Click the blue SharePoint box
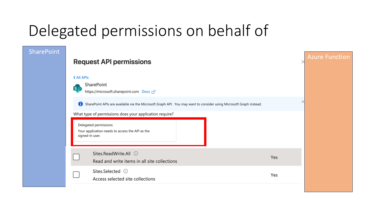 point(44,116)
